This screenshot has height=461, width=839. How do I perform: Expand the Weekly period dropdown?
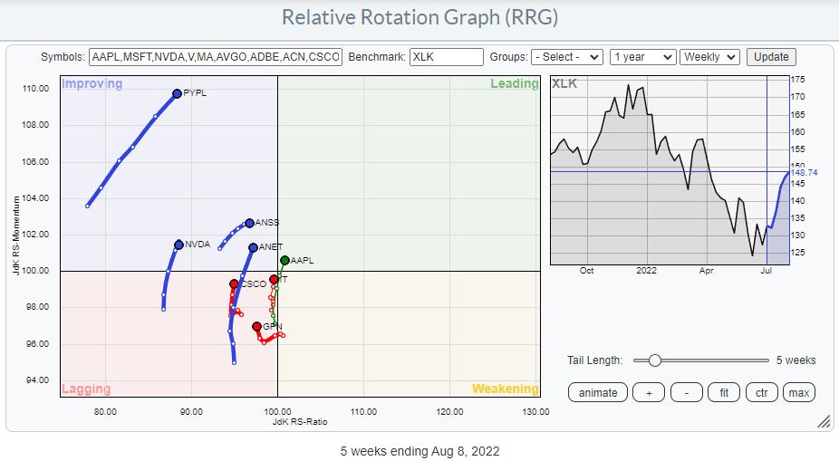pos(709,57)
